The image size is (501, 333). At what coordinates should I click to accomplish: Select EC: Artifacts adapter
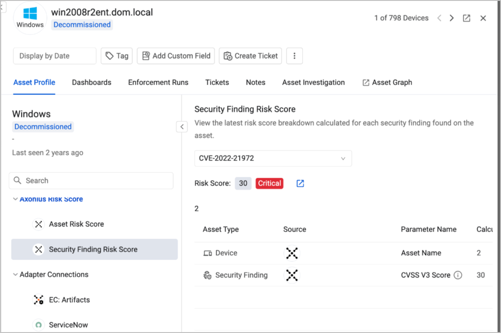69,300
